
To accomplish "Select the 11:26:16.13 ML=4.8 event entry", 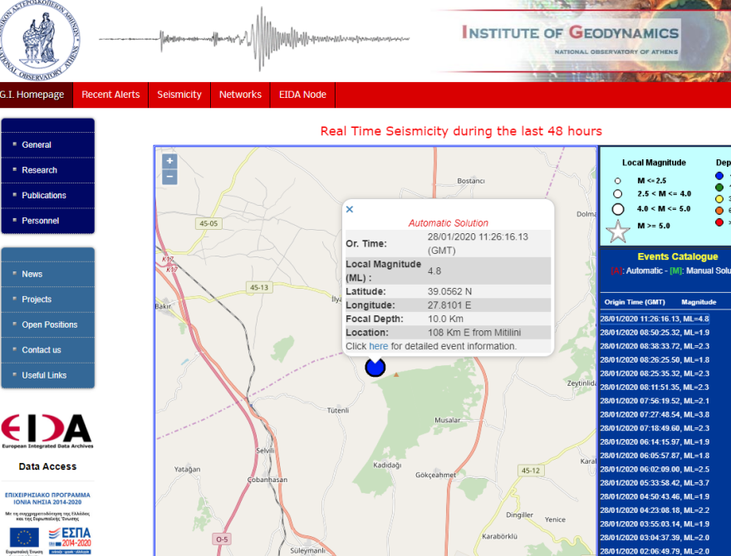I will [x=655, y=319].
